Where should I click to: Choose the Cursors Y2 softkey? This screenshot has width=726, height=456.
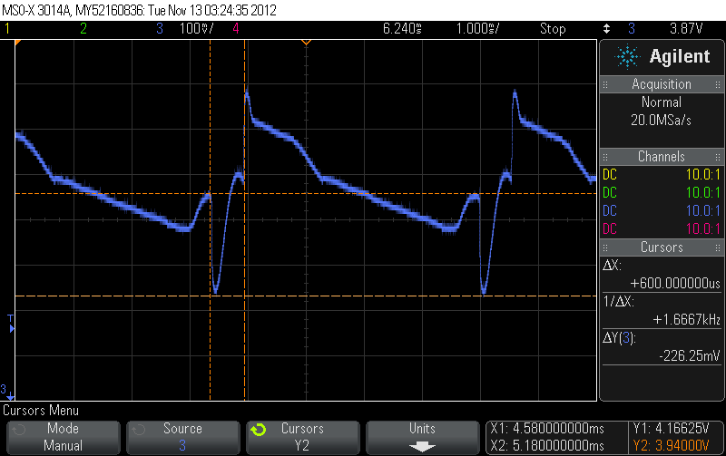coord(303,437)
